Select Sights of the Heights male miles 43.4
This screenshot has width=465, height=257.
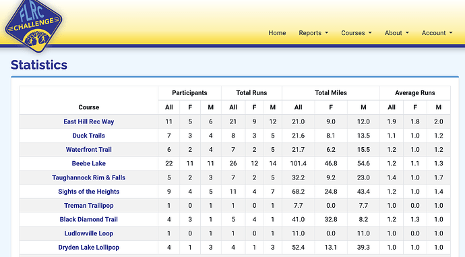(363, 192)
